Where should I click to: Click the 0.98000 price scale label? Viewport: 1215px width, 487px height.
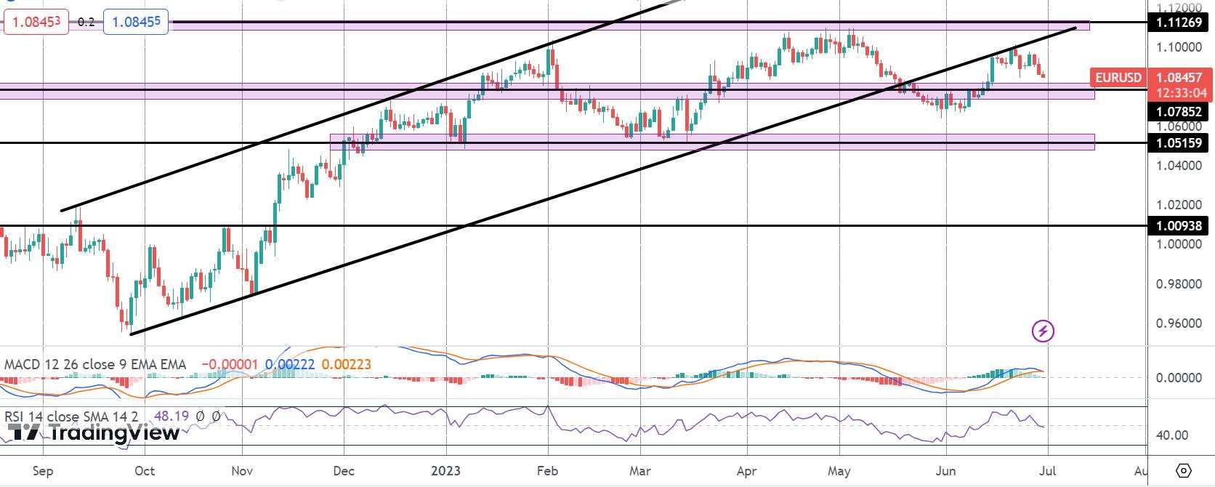point(1178,283)
